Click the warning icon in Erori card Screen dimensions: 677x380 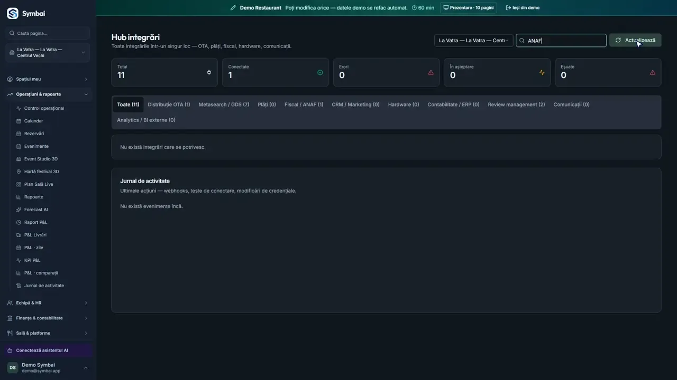point(431,72)
